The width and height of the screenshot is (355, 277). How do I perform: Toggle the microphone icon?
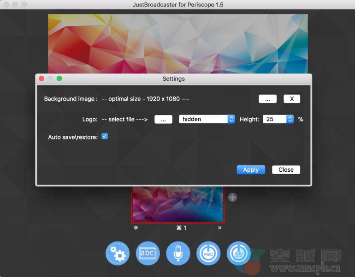178,253
